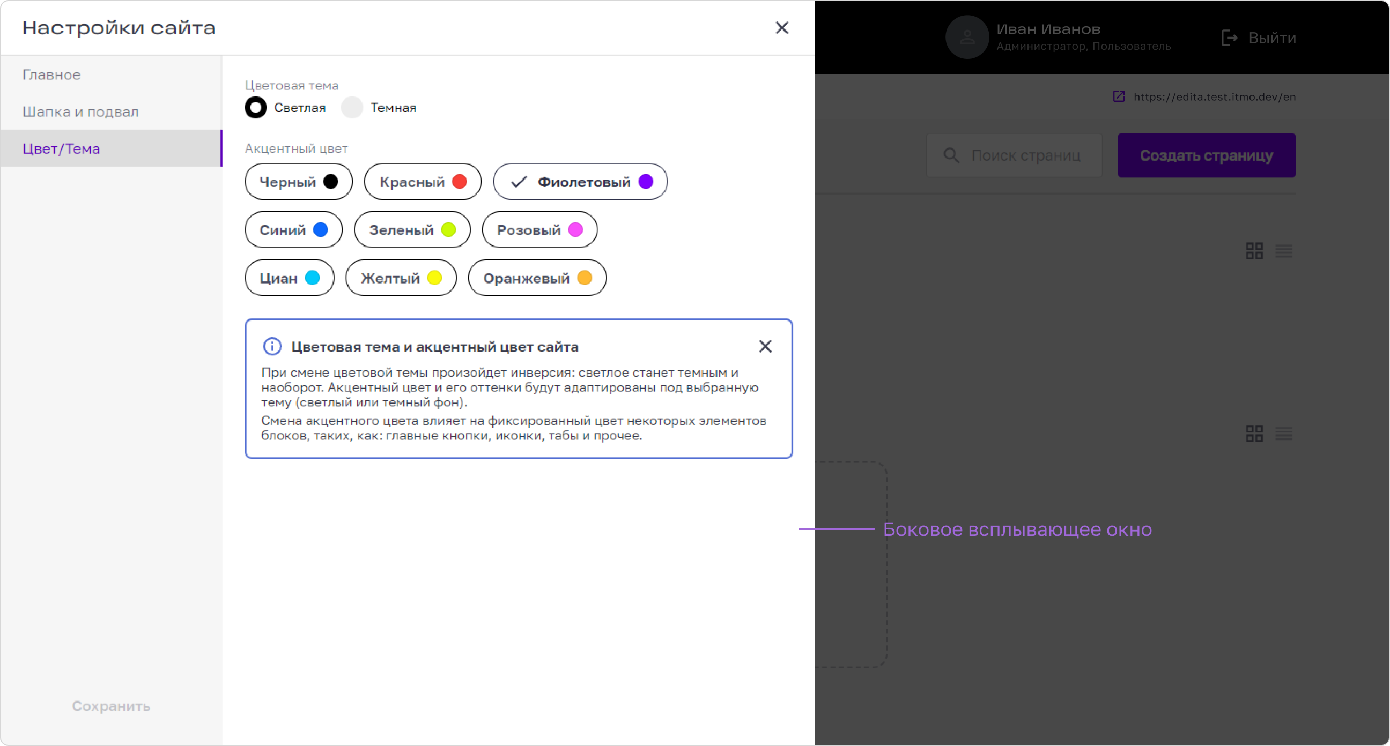The image size is (1390, 746).
Task: Select the Светлая theme radio button
Action: click(x=256, y=107)
